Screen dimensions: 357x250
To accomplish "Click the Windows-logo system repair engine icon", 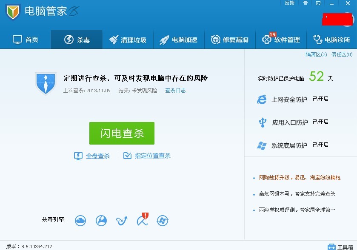I will pos(163,221).
